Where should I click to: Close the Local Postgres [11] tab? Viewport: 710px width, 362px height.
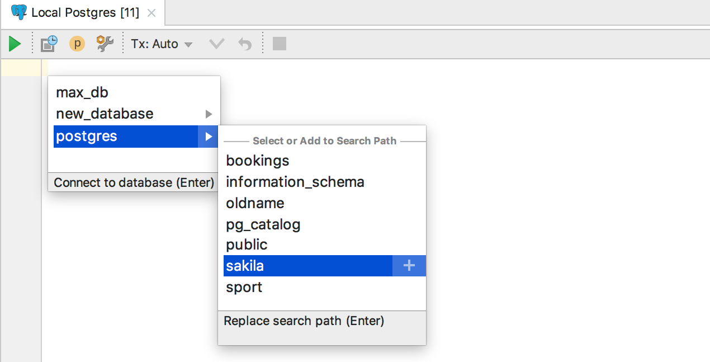[x=153, y=13]
